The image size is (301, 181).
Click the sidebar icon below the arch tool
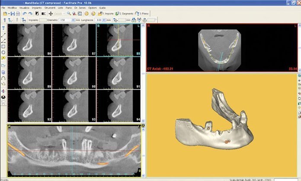(x=3, y=84)
